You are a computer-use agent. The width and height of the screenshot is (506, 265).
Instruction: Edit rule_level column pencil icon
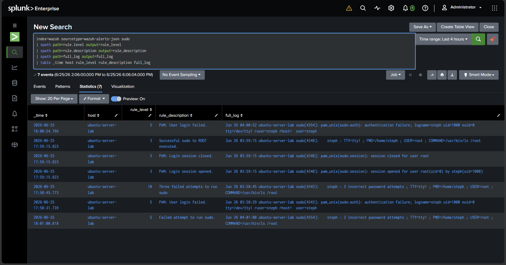click(150, 115)
